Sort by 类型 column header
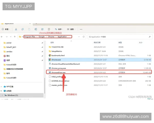This screenshot has width=154, height=123. (120, 43)
